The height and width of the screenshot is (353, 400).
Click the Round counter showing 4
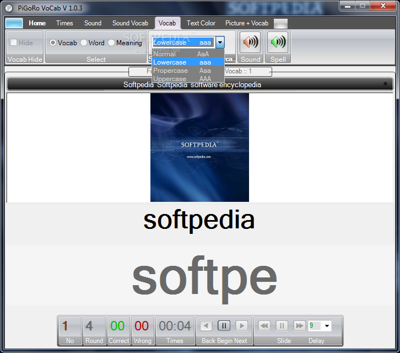click(94, 331)
